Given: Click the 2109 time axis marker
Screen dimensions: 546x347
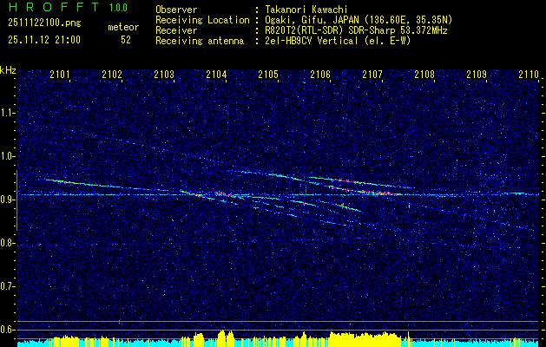Looking at the screenshot, I should pyautogui.click(x=477, y=75).
